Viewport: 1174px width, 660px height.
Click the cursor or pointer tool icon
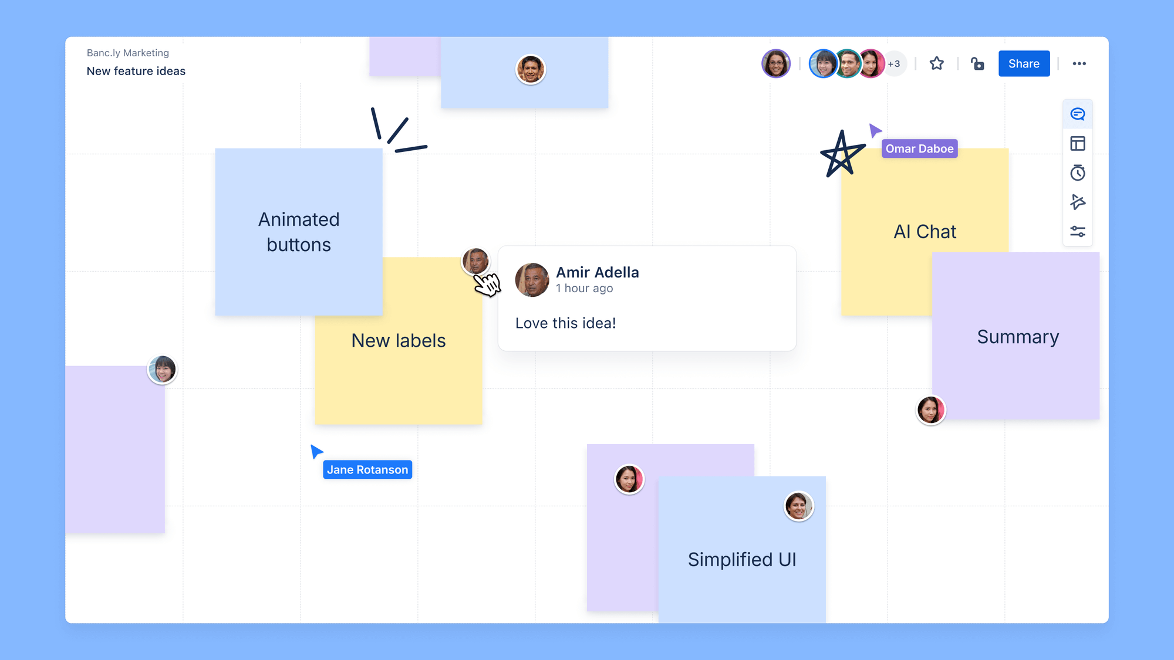click(1078, 202)
